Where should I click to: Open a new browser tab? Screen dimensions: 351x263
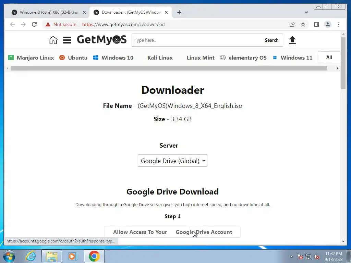click(x=179, y=12)
